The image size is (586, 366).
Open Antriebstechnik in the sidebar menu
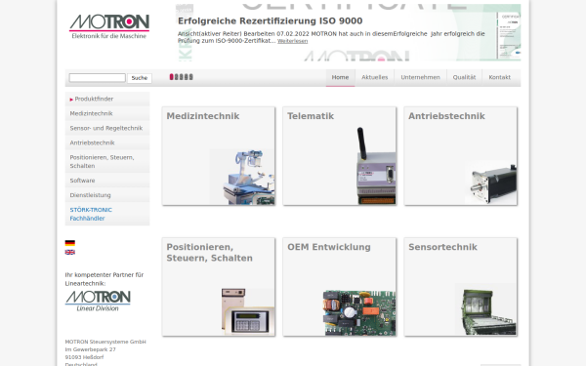point(107,142)
